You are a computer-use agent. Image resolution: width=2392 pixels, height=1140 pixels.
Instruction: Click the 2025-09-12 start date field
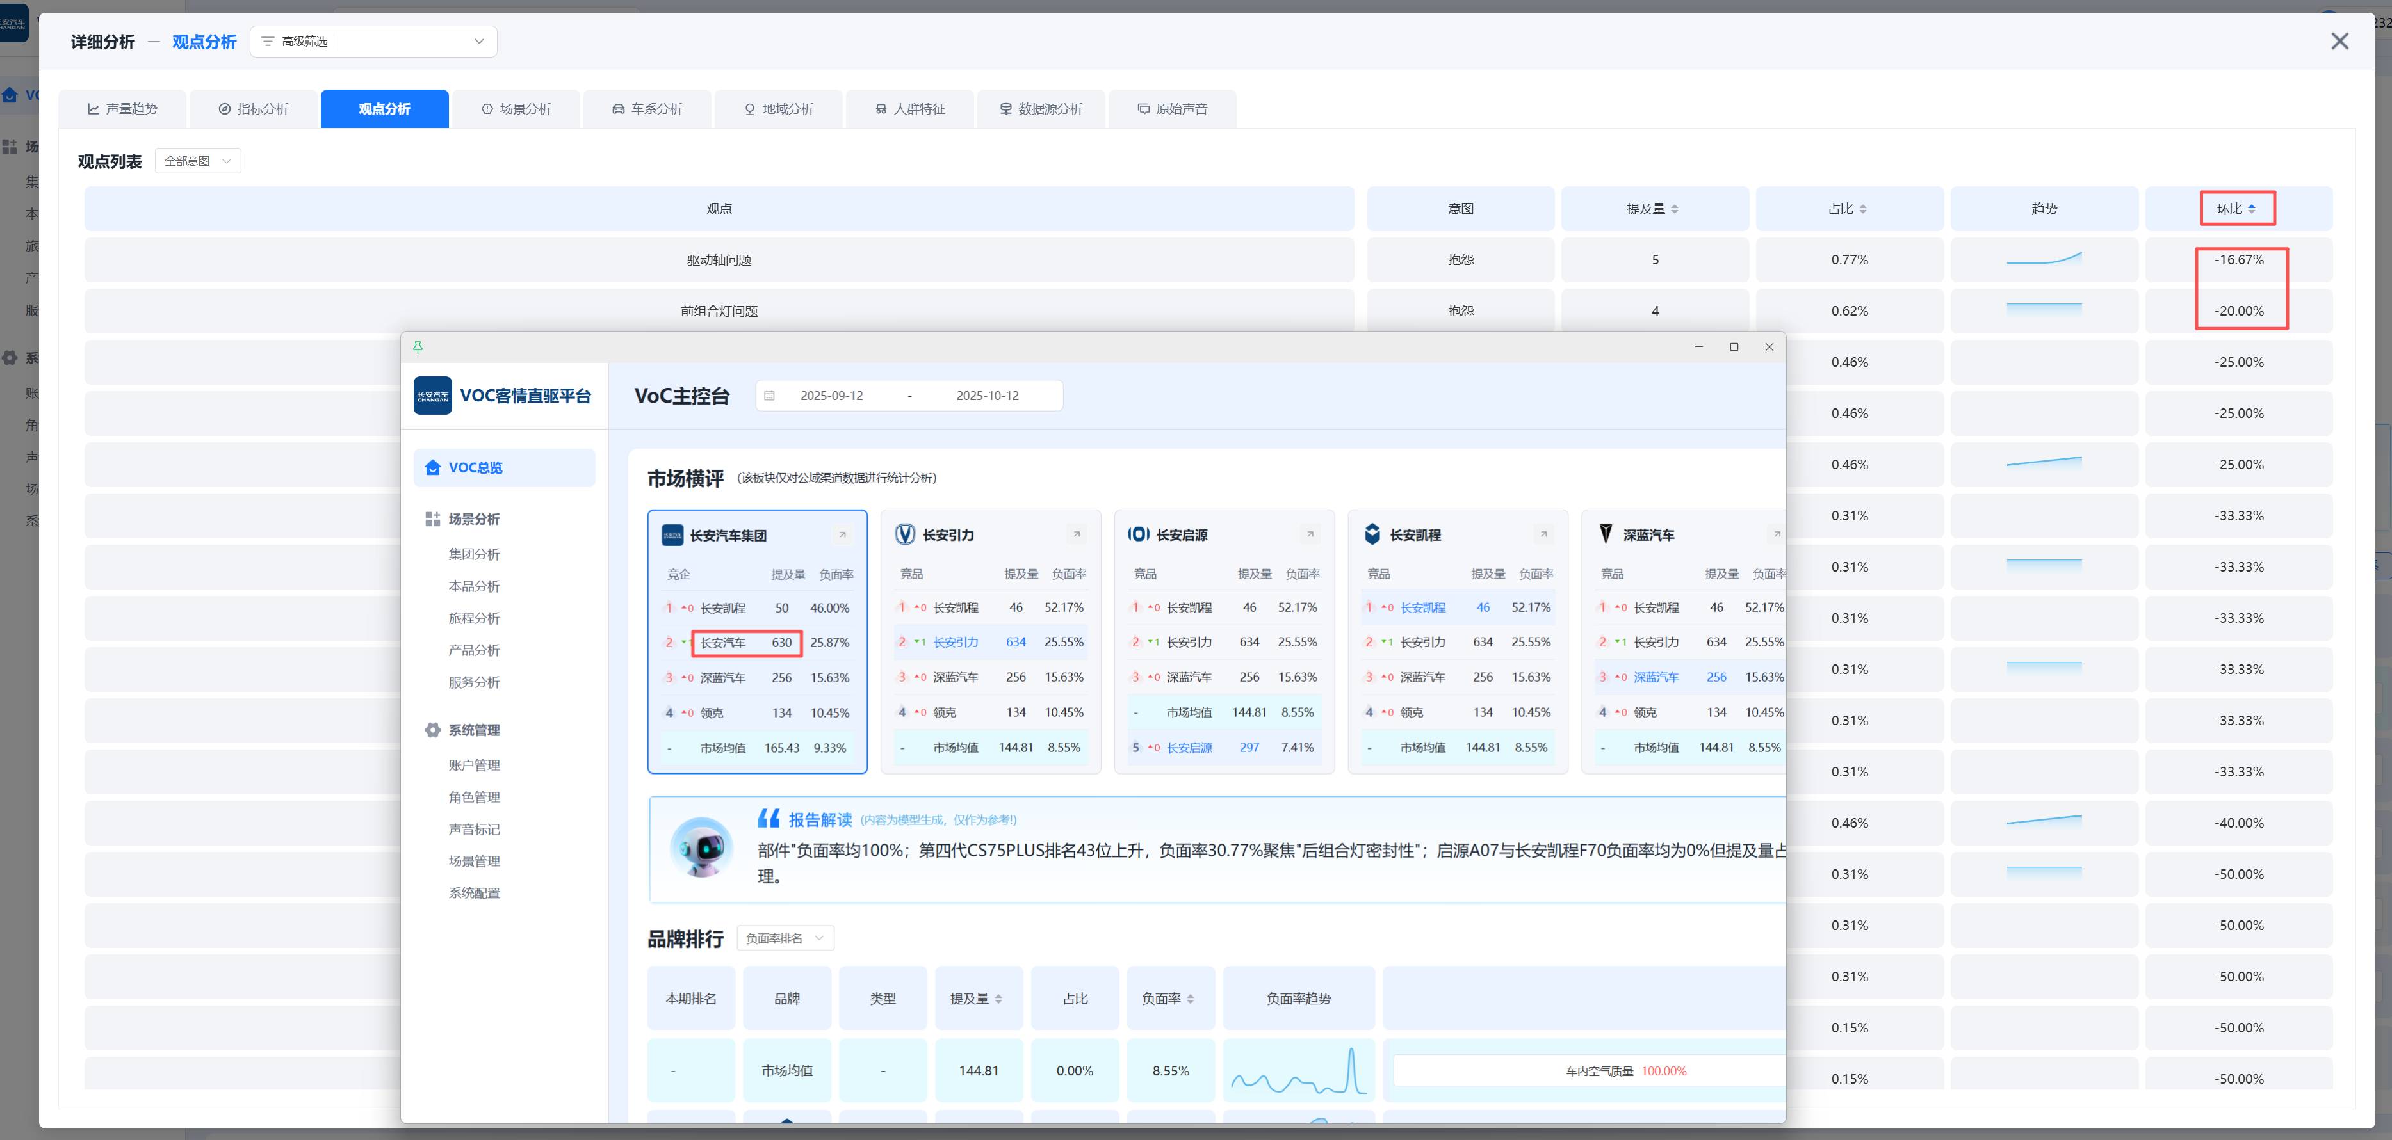pos(831,396)
